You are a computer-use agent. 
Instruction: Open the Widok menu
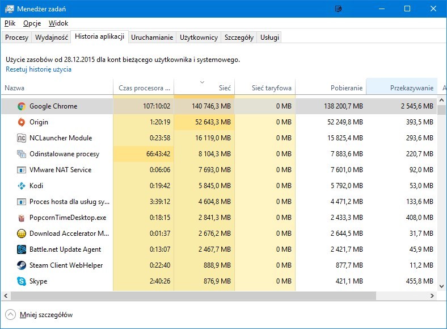(x=58, y=23)
